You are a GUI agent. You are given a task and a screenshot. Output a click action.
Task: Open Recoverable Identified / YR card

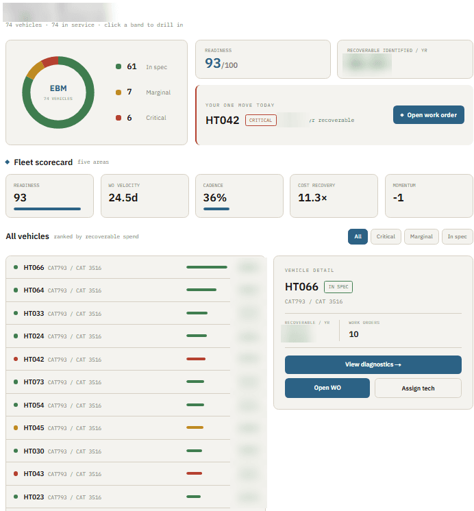[405, 60]
